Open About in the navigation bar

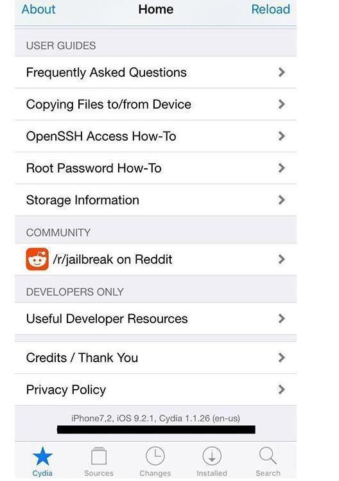pos(39,9)
